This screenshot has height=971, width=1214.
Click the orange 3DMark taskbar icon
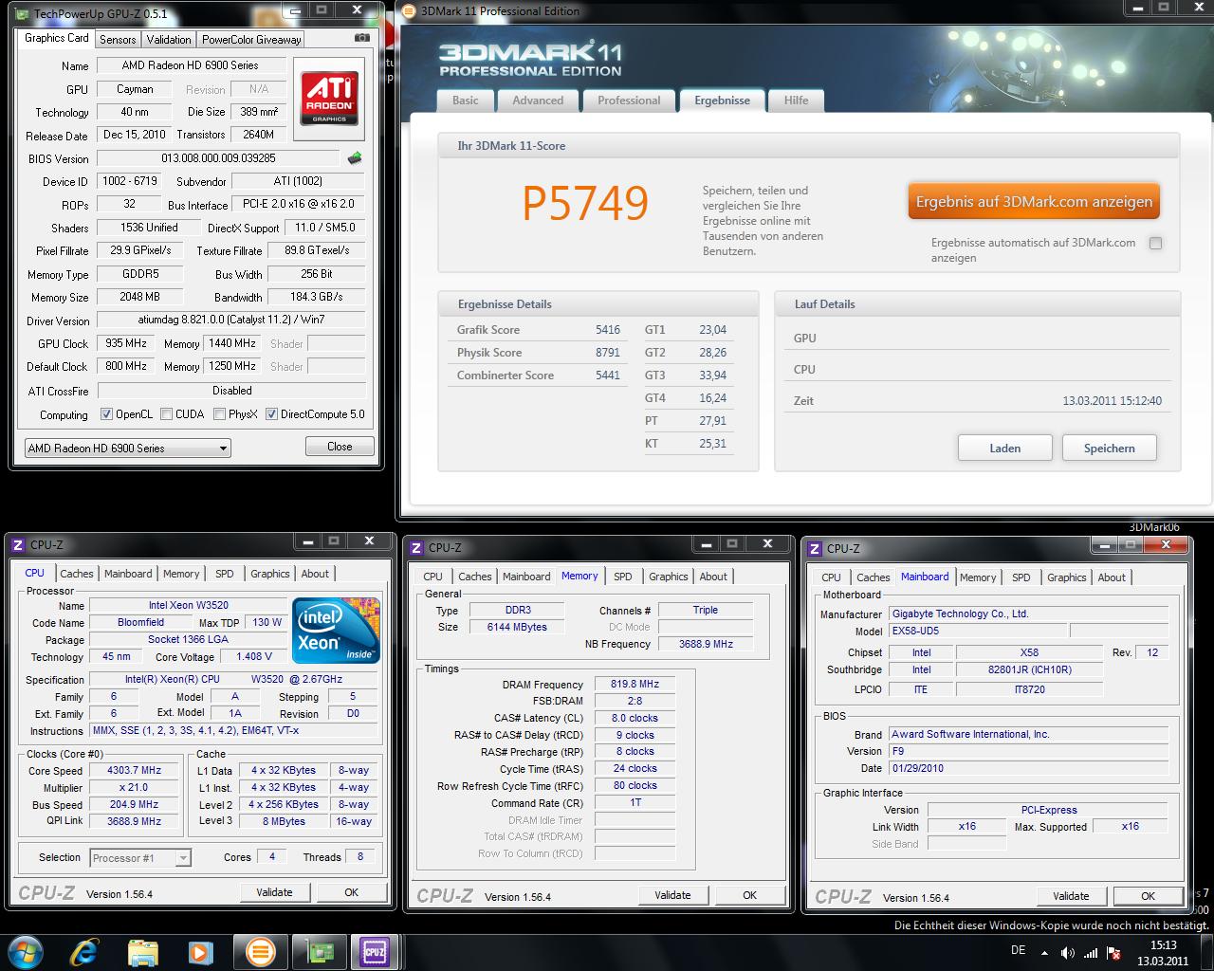[x=260, y=951]
